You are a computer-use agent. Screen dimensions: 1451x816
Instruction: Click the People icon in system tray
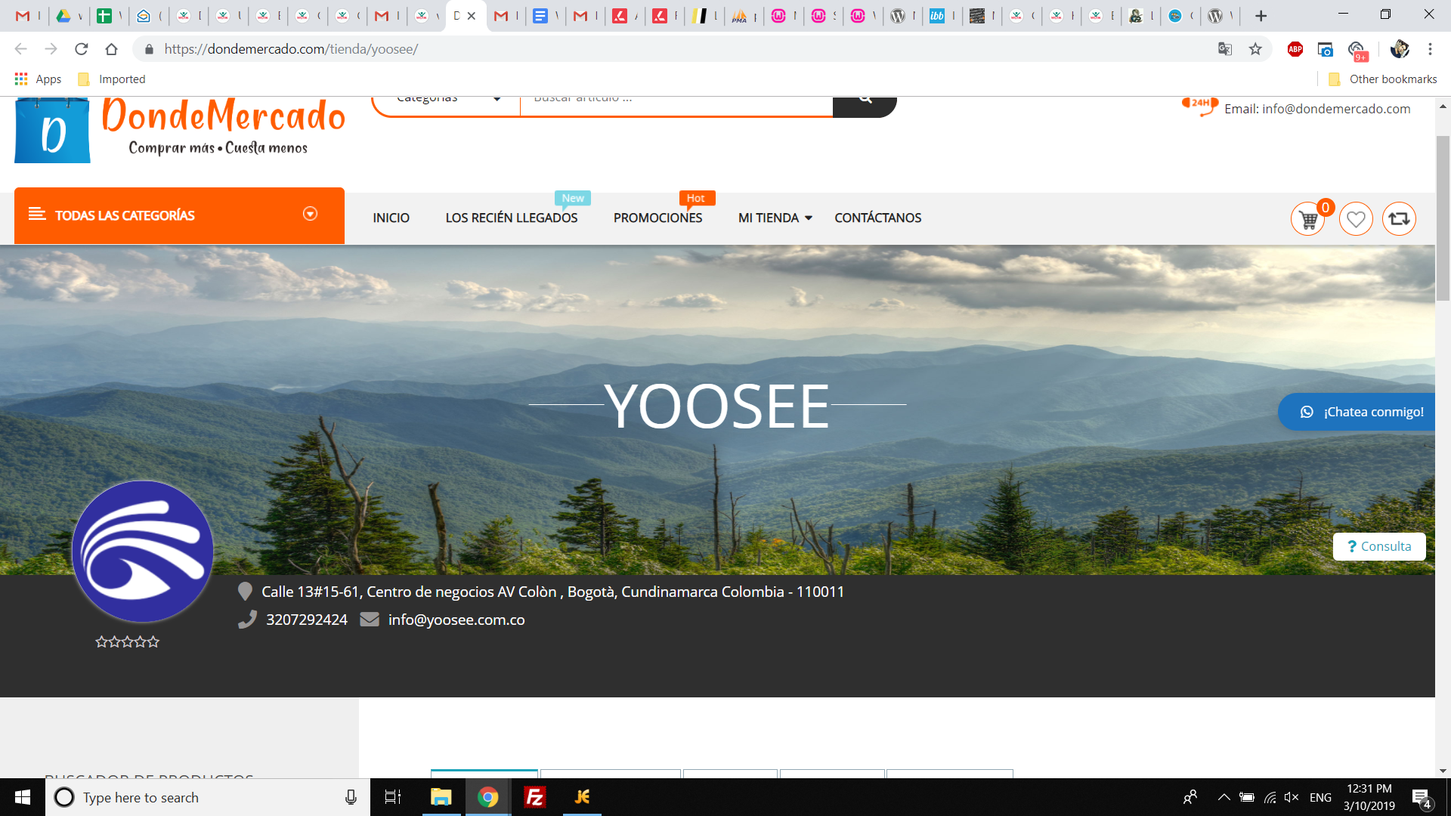pos(1190,797)
